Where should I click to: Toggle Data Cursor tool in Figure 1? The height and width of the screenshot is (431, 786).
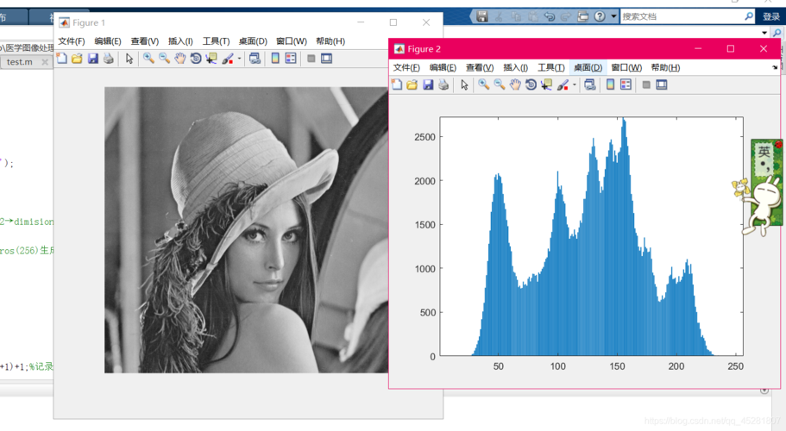pos(211,59)
